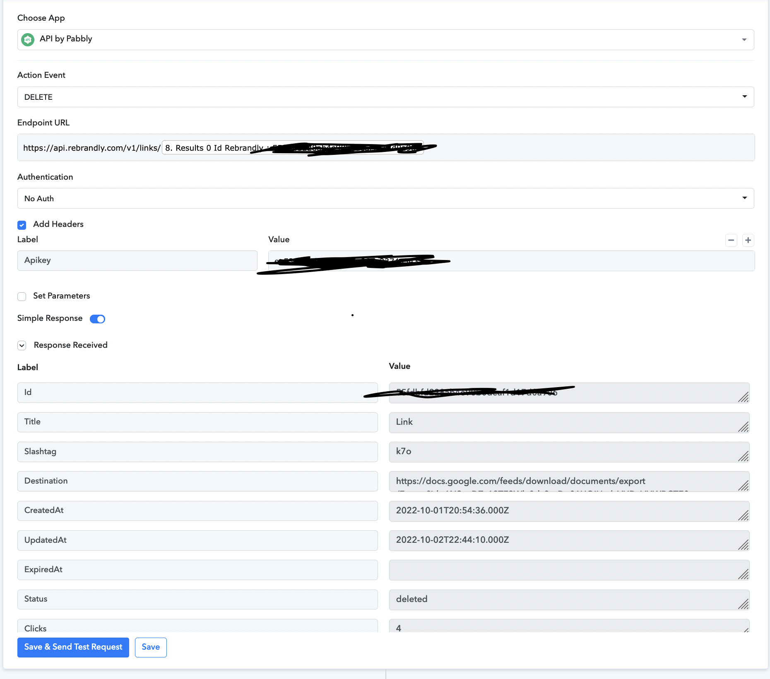Uncheck the Add Headers checkbox

pos(22,225)
